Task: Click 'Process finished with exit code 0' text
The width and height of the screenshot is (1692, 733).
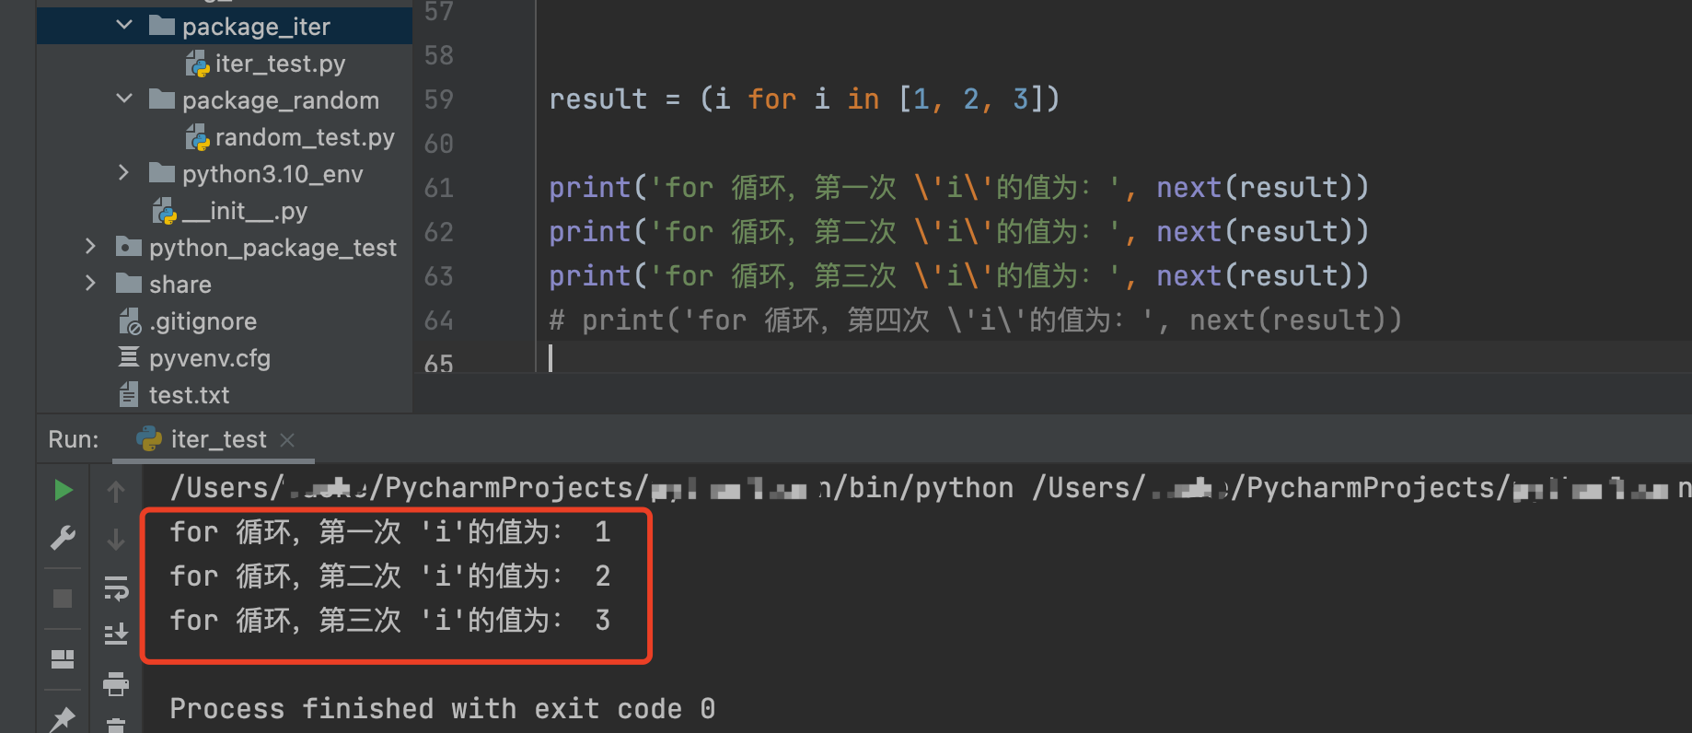Action: pos(443,708)
